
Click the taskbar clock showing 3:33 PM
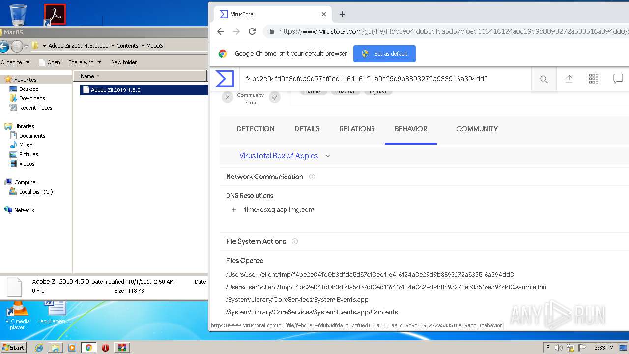(603, 348)
